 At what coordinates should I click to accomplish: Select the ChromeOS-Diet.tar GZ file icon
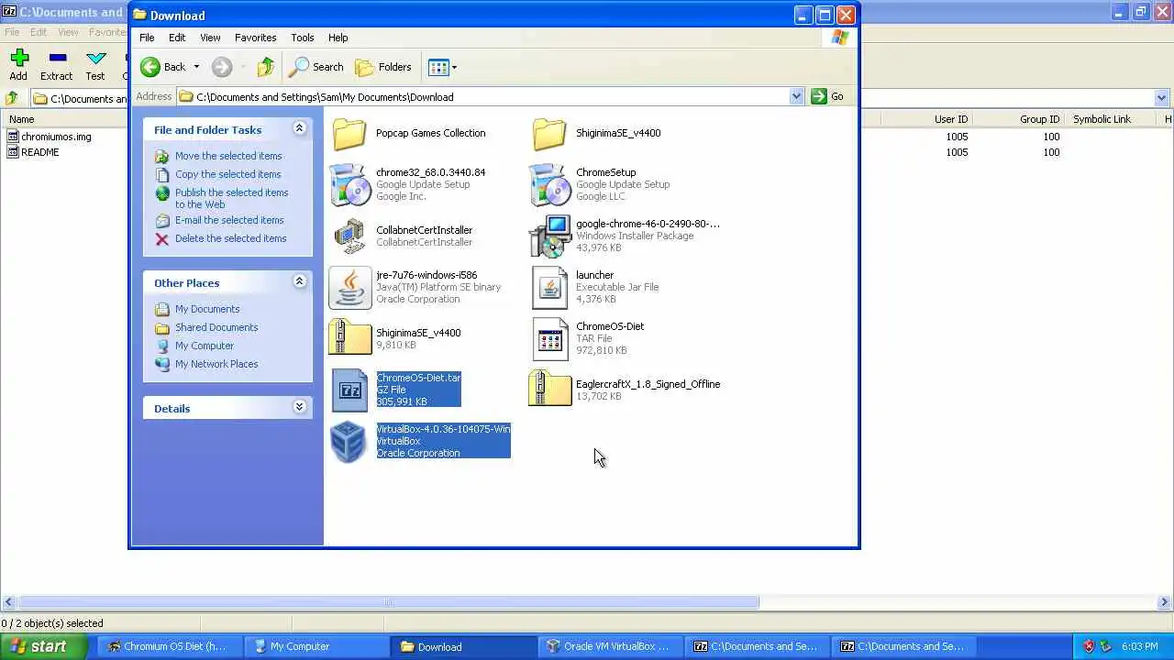[x=349, y=390]
